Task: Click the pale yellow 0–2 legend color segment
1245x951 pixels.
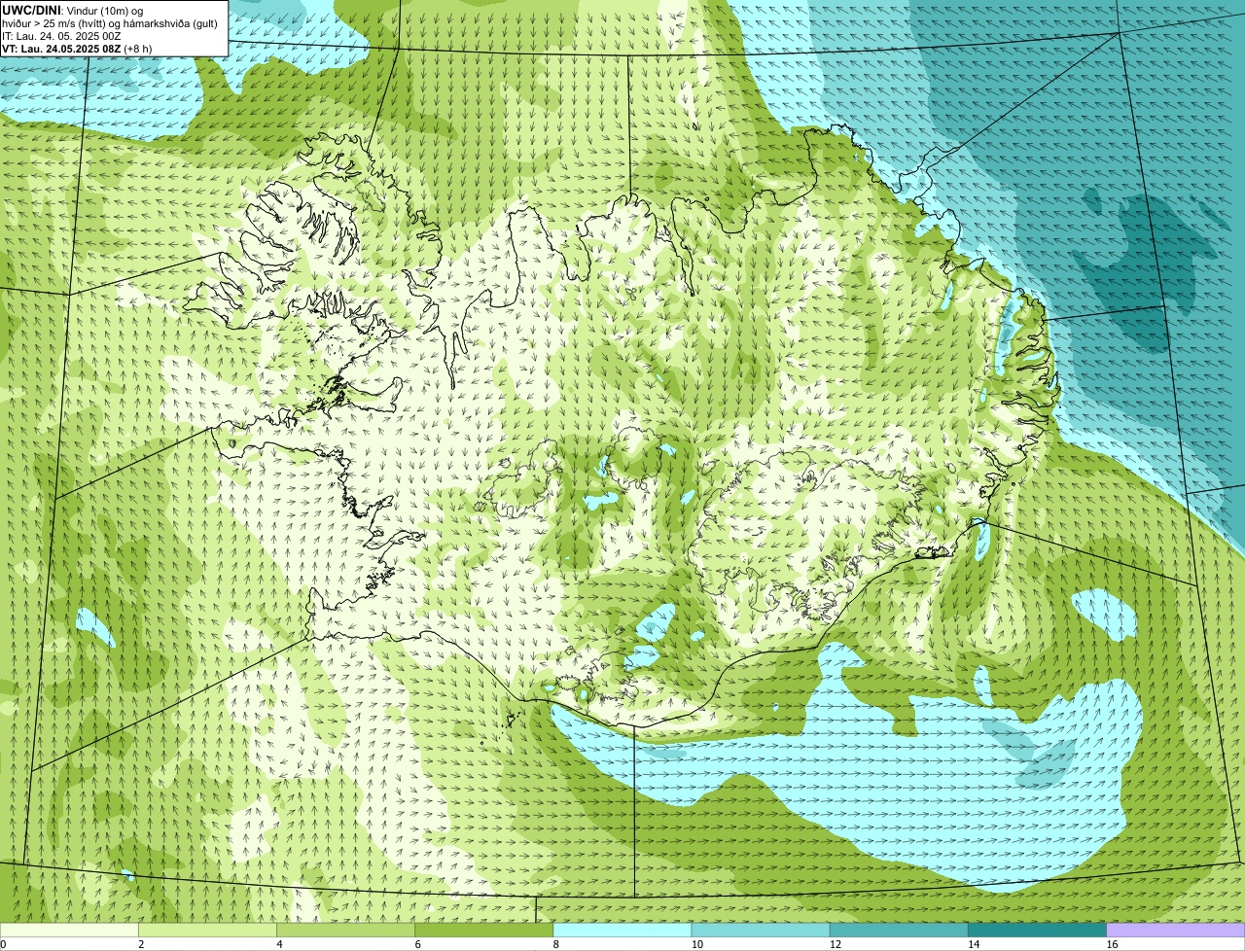Action: pyautogui.click(x=69, y=930)
